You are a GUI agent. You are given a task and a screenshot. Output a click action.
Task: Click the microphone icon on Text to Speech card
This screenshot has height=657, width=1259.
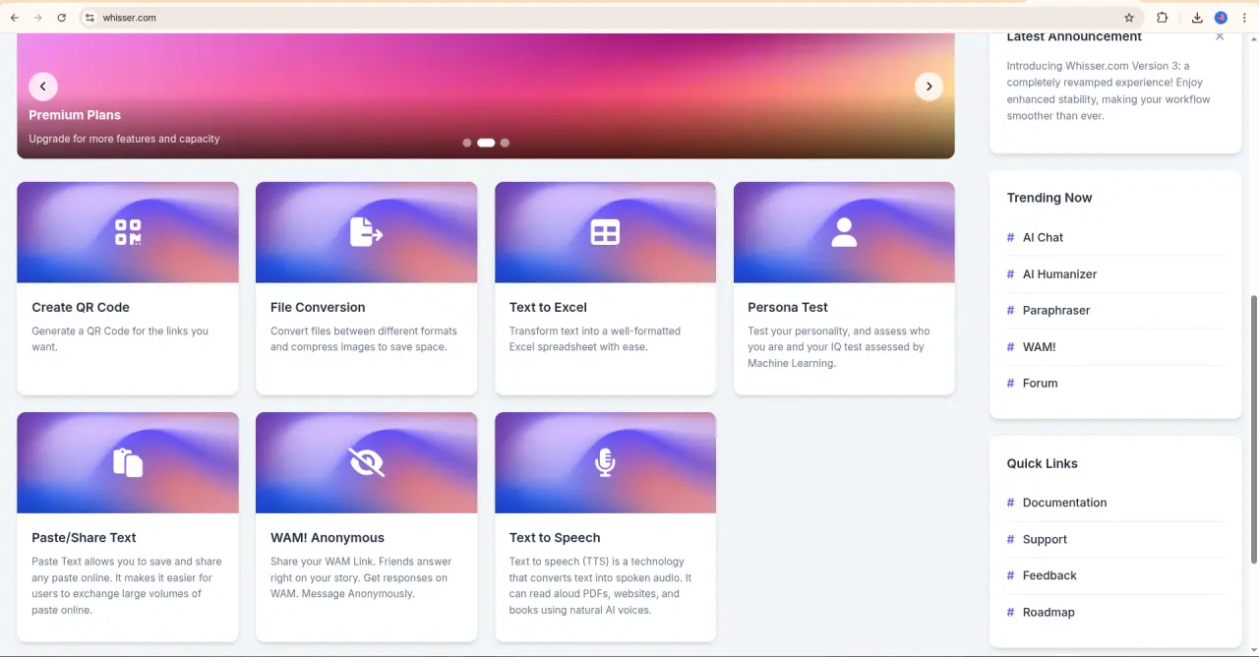pos(605,462)
